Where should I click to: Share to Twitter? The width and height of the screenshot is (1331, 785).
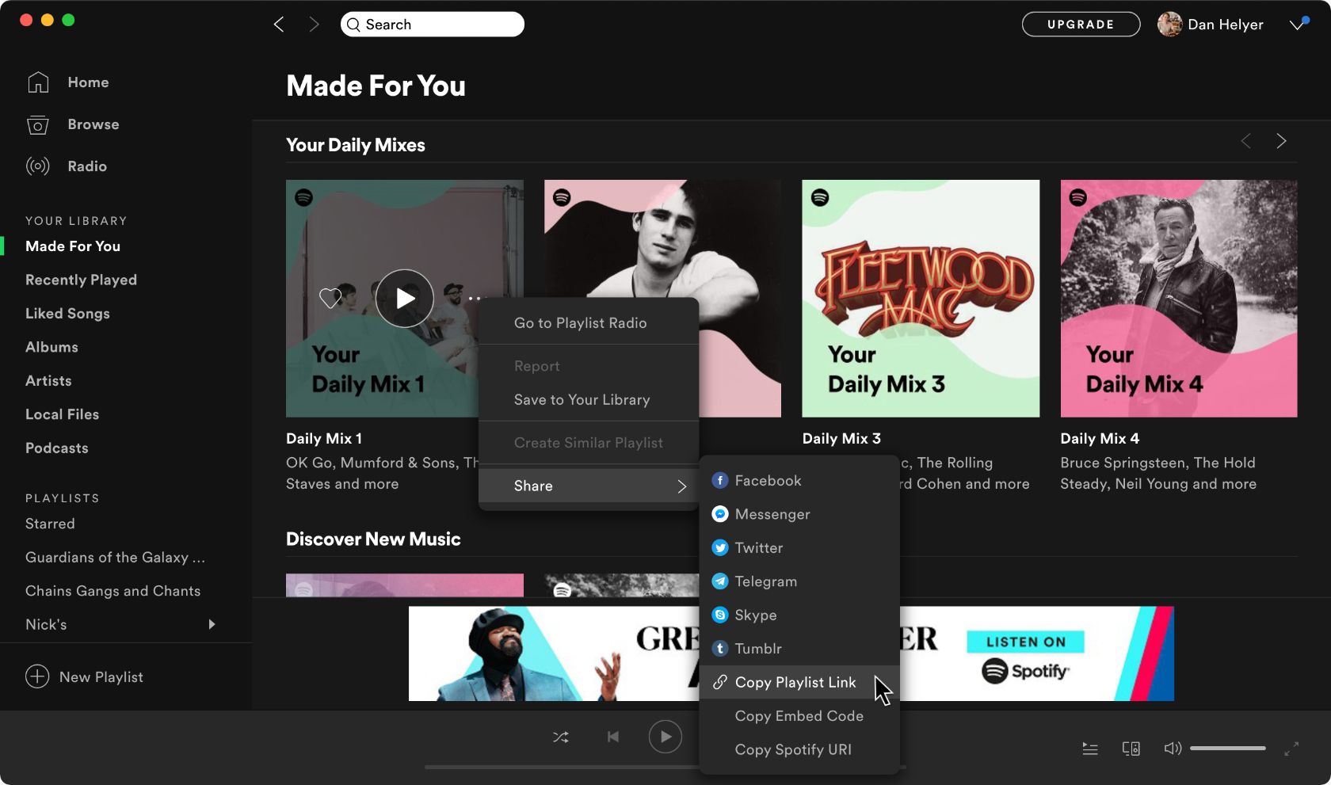coord(799,548)
